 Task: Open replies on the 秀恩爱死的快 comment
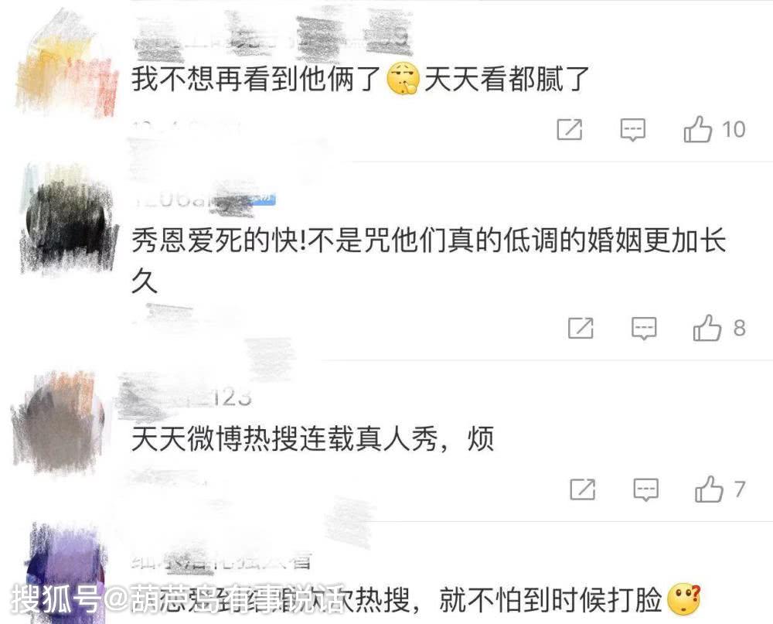tap(644, 328)
